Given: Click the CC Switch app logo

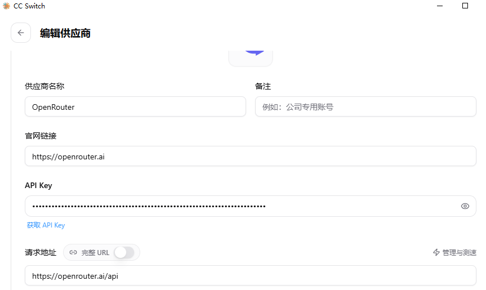Looking at the screenshot, I should (6, 6).
